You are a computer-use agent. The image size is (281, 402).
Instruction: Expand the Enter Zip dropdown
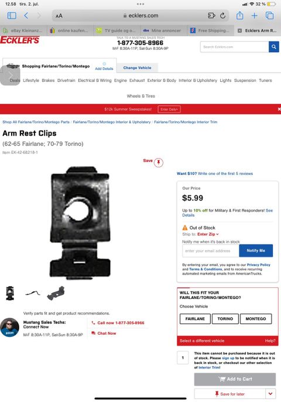208,234
